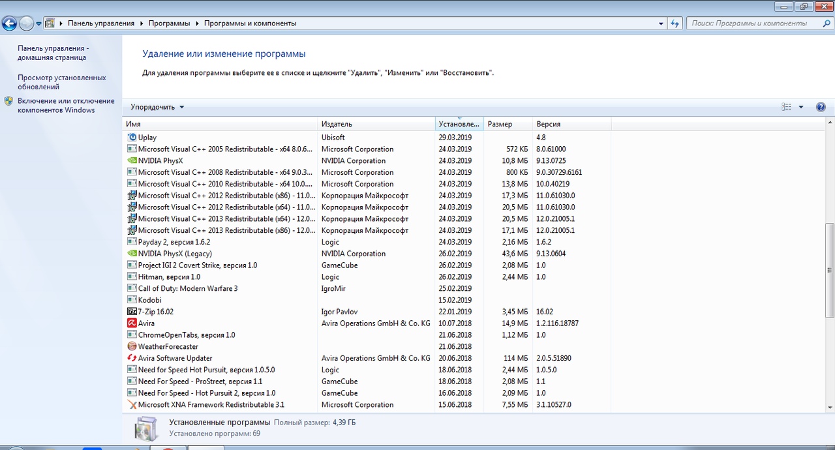The height and width of the screenshot is (450, 835).
Task: Expand the Программы breadcrumb arrow
Action: [197, 23]
